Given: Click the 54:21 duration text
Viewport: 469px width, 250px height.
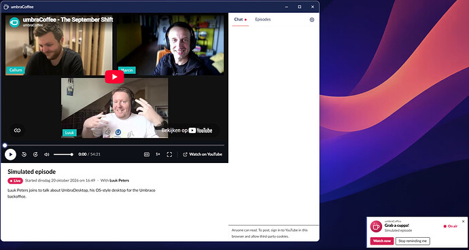Looking at the screenshot, I should coord(95,154).
